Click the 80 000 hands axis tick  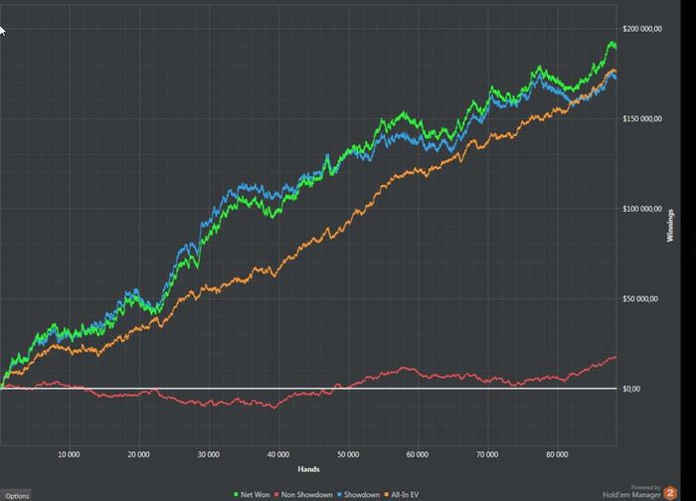557,454
